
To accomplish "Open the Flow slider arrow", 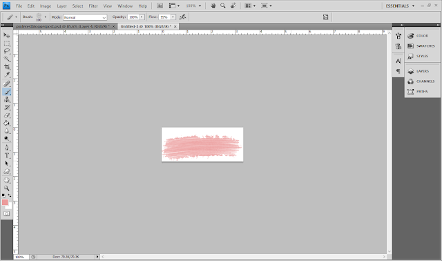I will 173,17.
